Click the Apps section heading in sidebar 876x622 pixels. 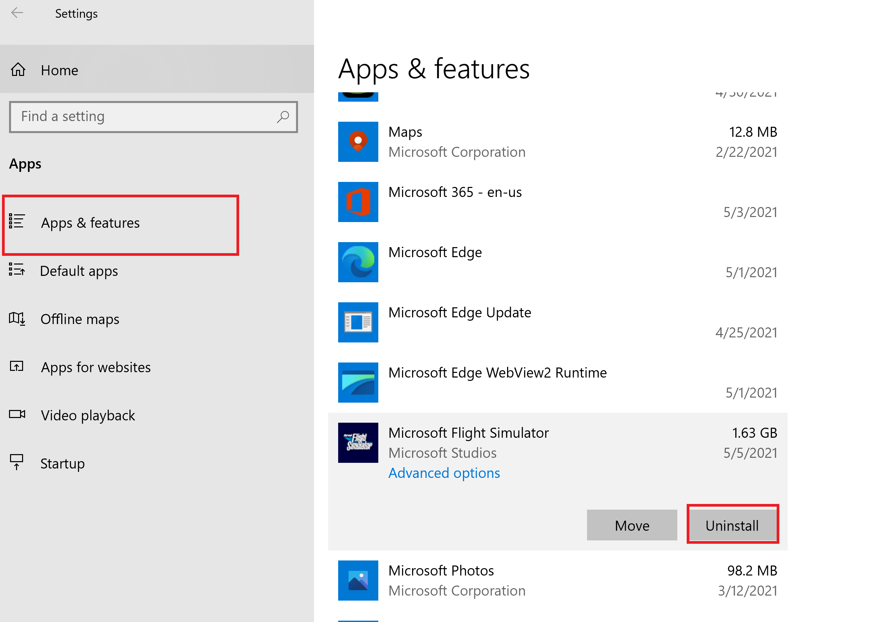25,164
